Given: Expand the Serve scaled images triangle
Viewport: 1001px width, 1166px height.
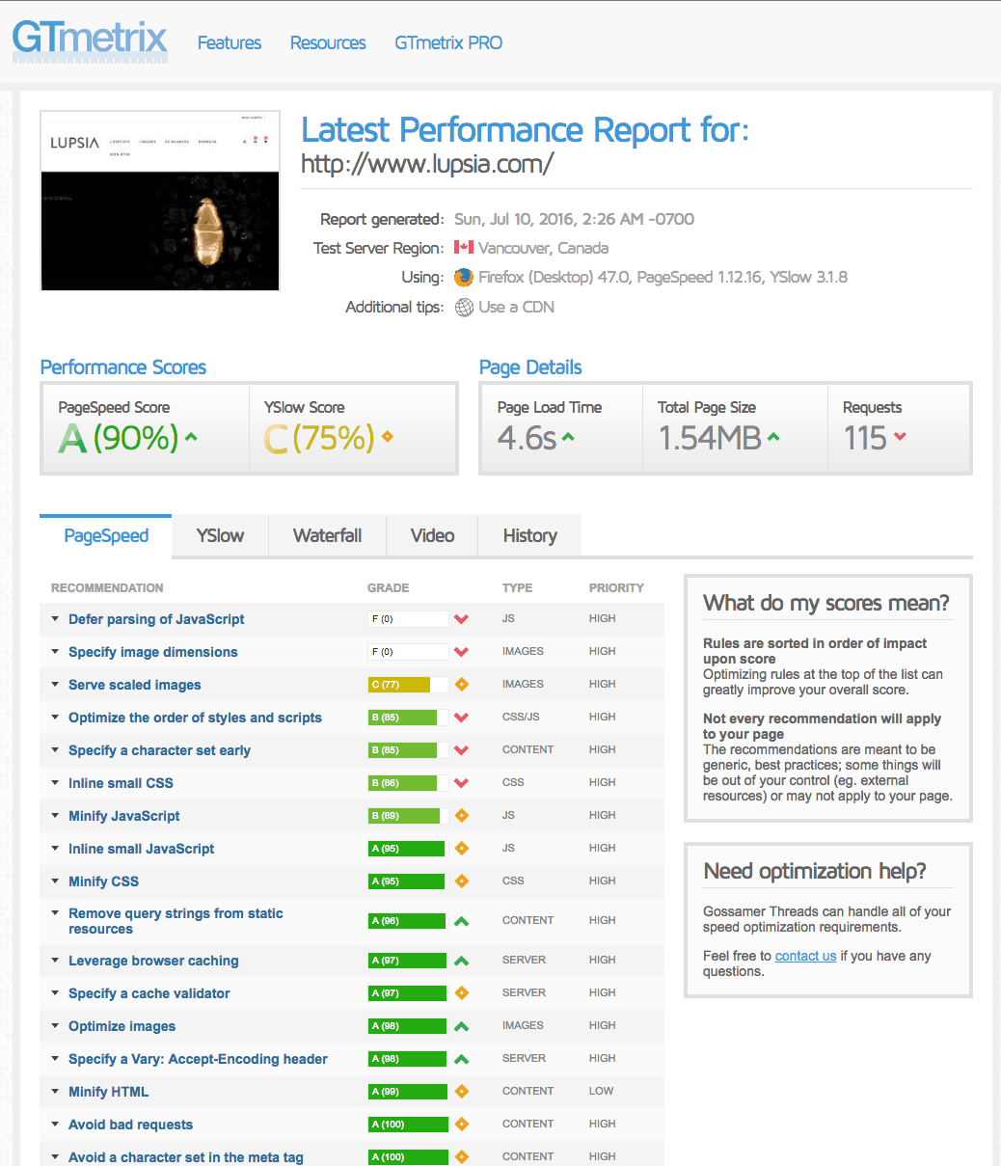Looking at the screenshot, I should click(55, 685).
